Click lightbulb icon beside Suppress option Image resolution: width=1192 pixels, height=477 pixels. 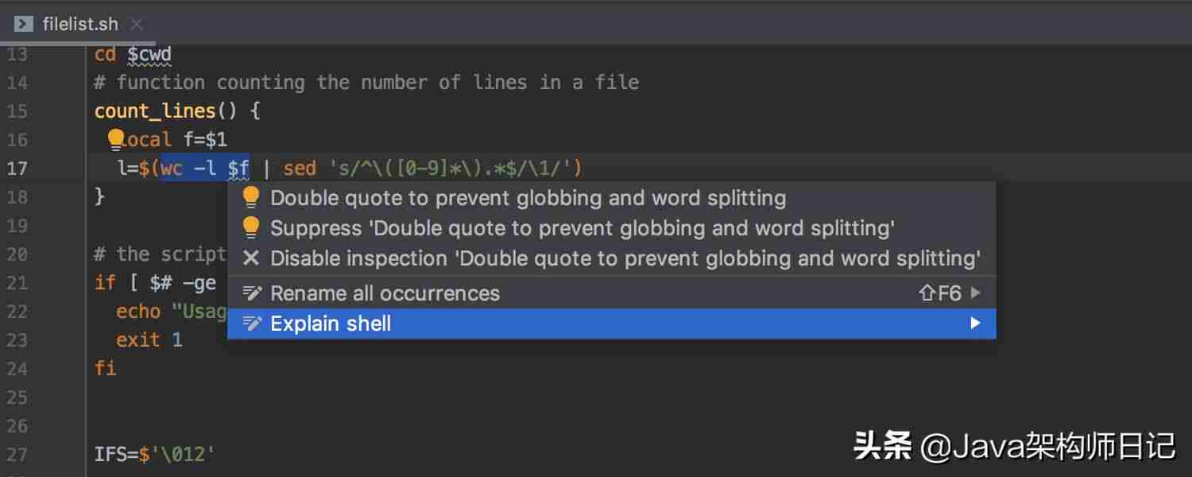(251, 228)
